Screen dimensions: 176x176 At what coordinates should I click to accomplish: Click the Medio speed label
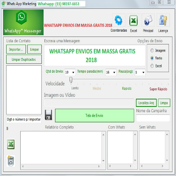click(x=97, y=88)
